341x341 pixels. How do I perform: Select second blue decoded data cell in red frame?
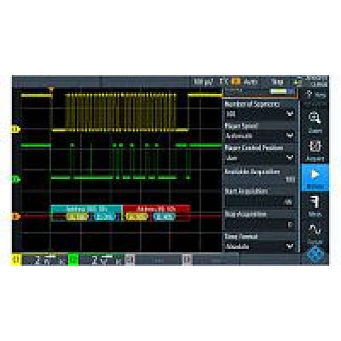tap(164, 217)
